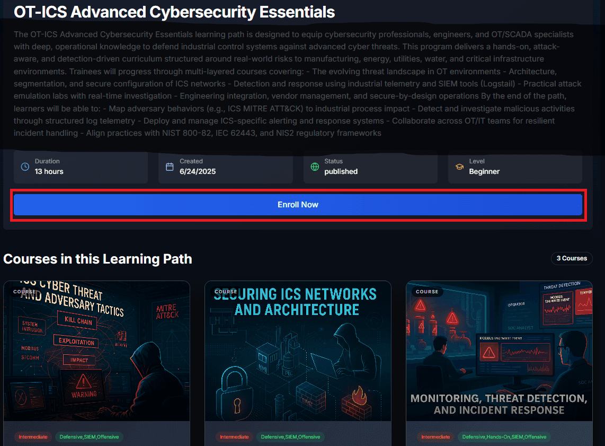Click Intermediate tag on first course card
Screen dimensions: 605x446
click(33, 437)
